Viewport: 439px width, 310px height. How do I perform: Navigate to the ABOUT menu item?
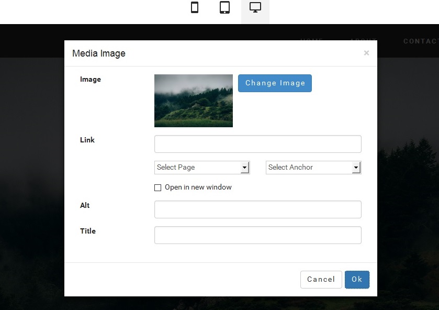point(363,40)
